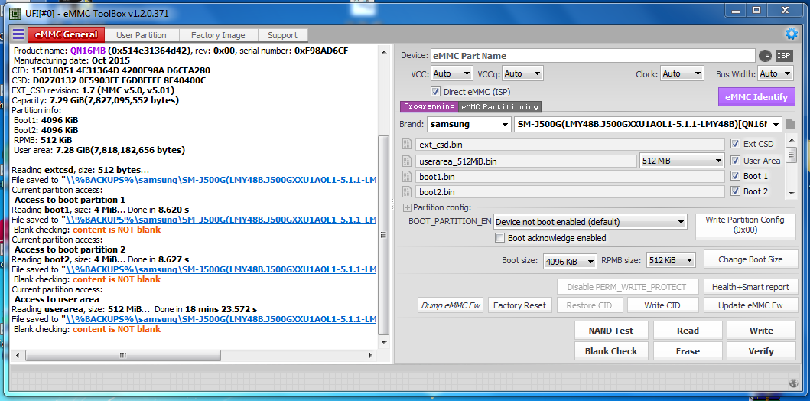Uncheck the User Area checkbox
The height and width of the screenshot is (401, 810).
coord(735,161)
